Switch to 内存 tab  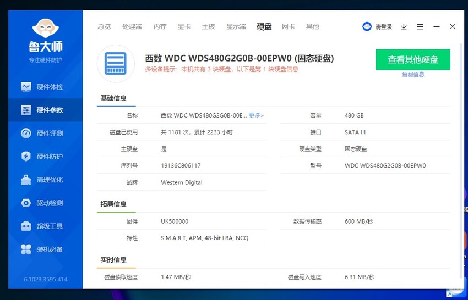[160, 26]
